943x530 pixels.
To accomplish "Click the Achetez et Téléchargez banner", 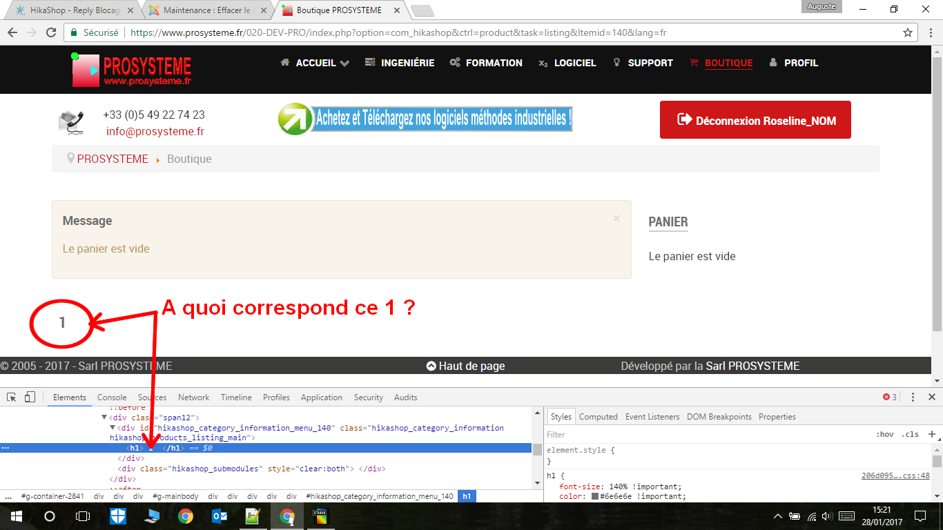I will pyautogui.click(x=425, y=119).
